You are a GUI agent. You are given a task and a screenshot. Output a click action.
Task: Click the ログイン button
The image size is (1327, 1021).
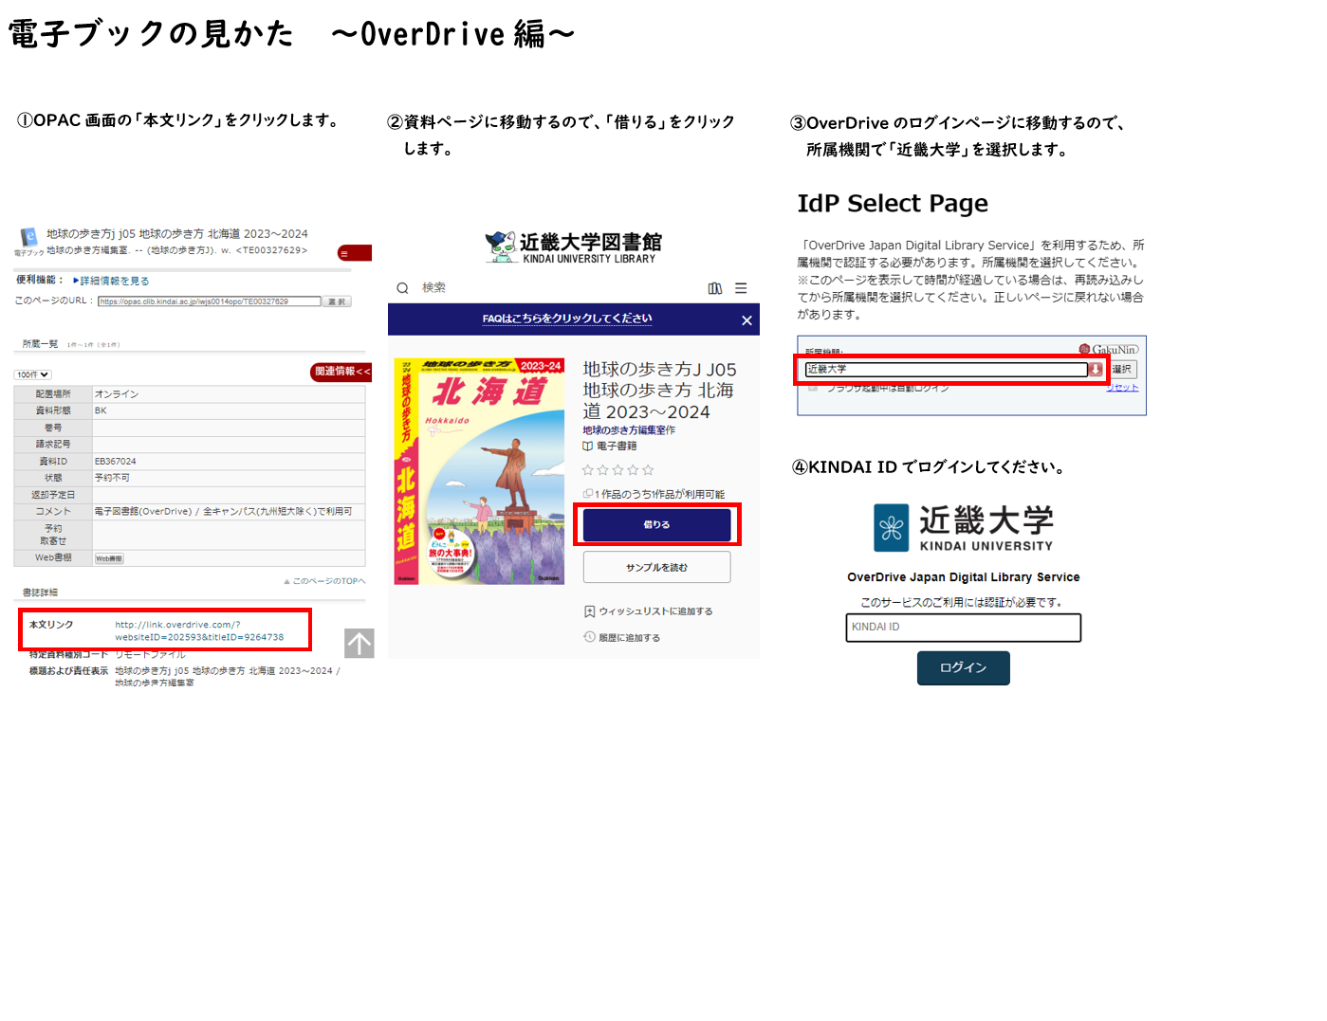tap(964, 668)
